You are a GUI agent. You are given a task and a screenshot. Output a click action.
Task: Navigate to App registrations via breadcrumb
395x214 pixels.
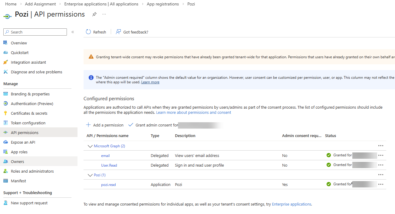pos(163,4)
